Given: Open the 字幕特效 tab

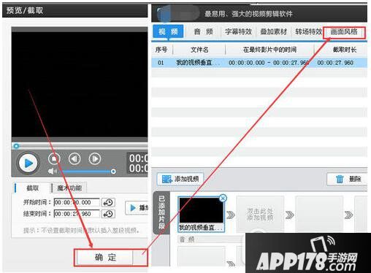Looking at the screenshot, I should [238, 31].
